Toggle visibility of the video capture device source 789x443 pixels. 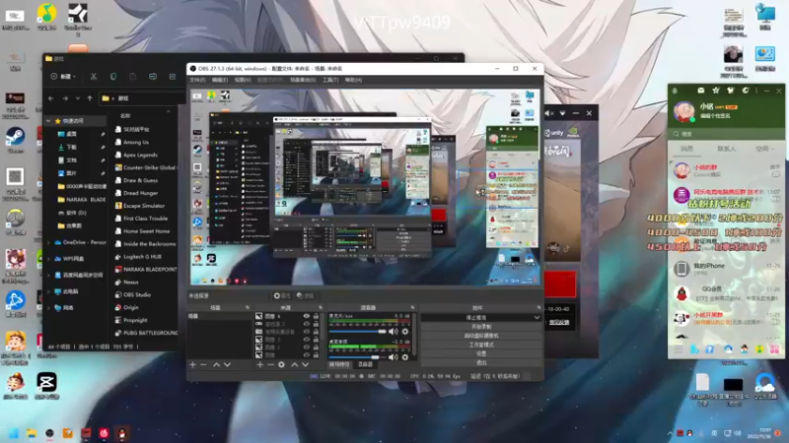pos(307,332)
